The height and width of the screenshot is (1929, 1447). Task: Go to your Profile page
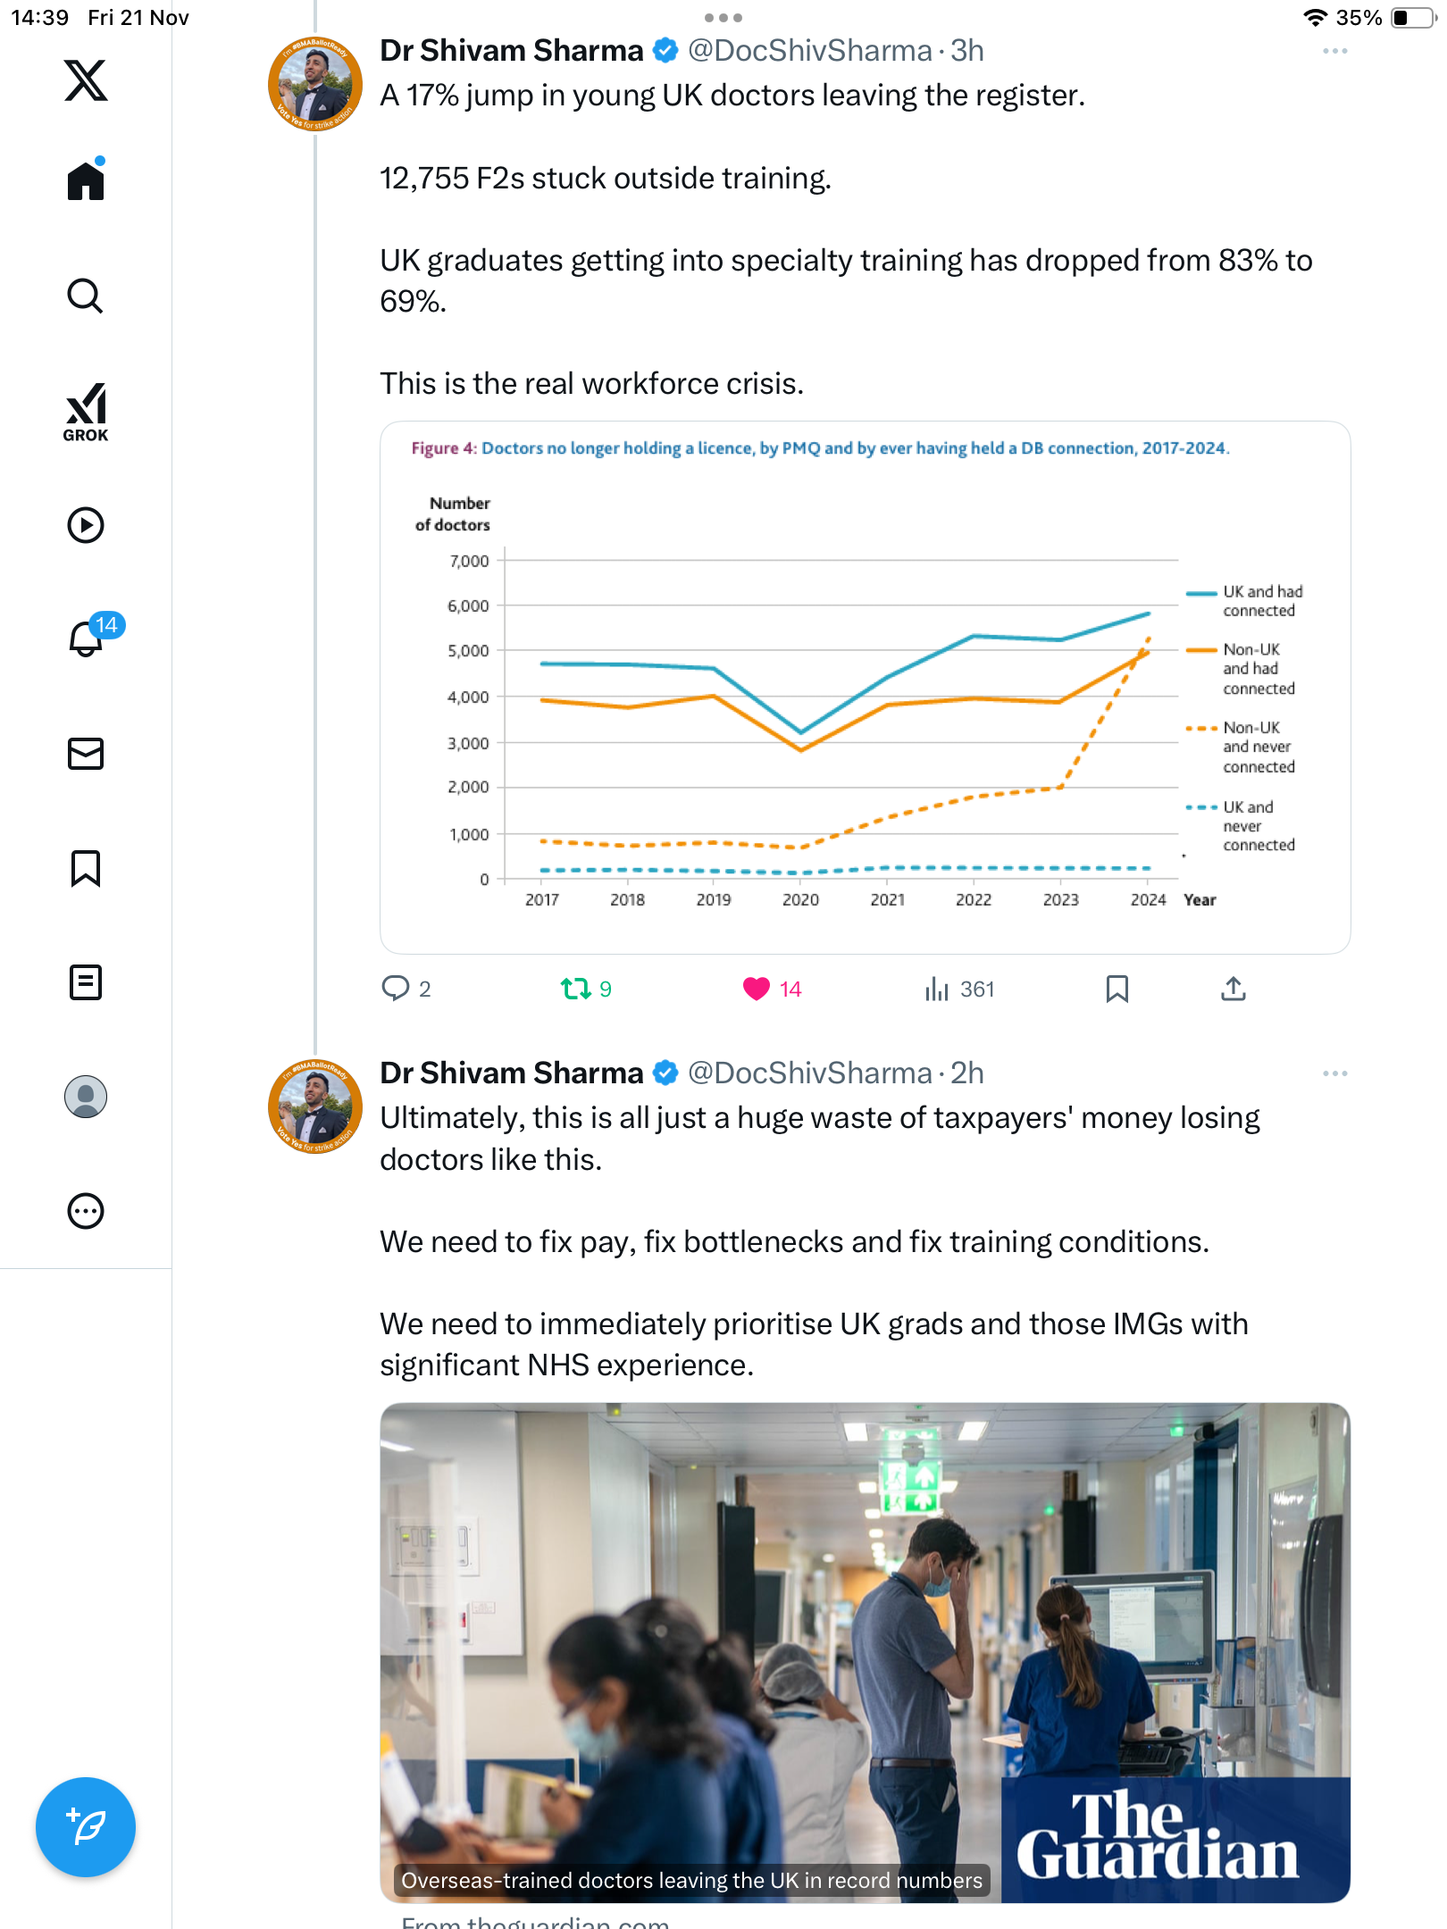(x=86, y=1097)
